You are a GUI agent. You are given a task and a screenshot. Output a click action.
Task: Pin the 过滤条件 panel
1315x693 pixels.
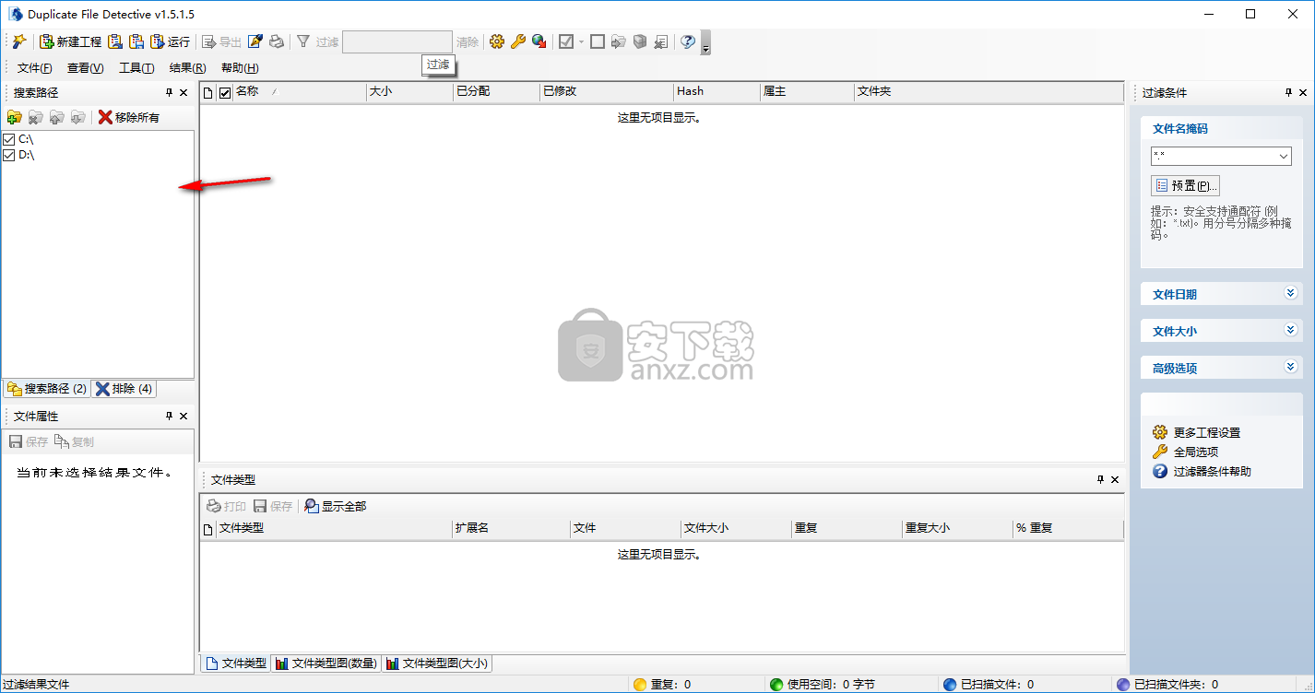pos(1289,92)
